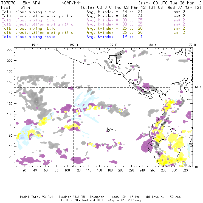The width and height of the screenshot is (203, 203).
Task: Click the "120" value on the bottom x-axis
Action: coord(78,170)
